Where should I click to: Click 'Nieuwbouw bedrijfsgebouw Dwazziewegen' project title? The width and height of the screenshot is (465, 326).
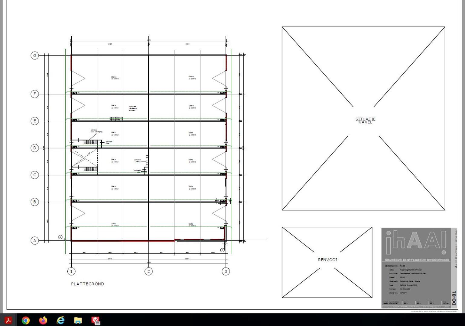(417, 260)
